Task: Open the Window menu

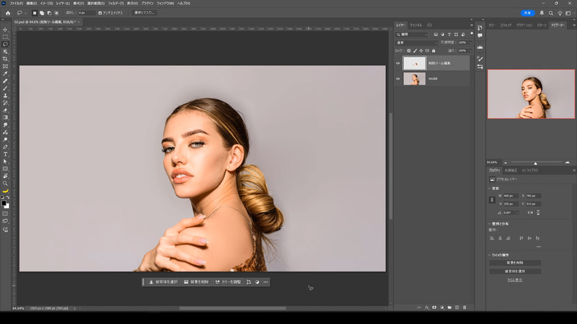Action: point(165,4)
